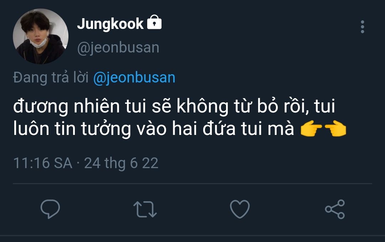Reply to this tweet via speech bubble icon
Image resolution: width=385 pixels, height=242 pixels.
pyautogui.click(x=50, y=209)
